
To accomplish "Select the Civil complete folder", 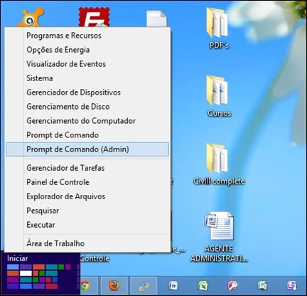I will (219, 164).
